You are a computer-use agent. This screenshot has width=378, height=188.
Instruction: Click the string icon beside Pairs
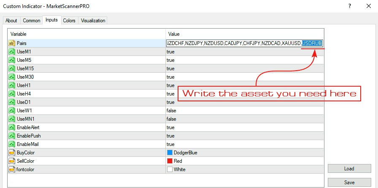[12, 43]
